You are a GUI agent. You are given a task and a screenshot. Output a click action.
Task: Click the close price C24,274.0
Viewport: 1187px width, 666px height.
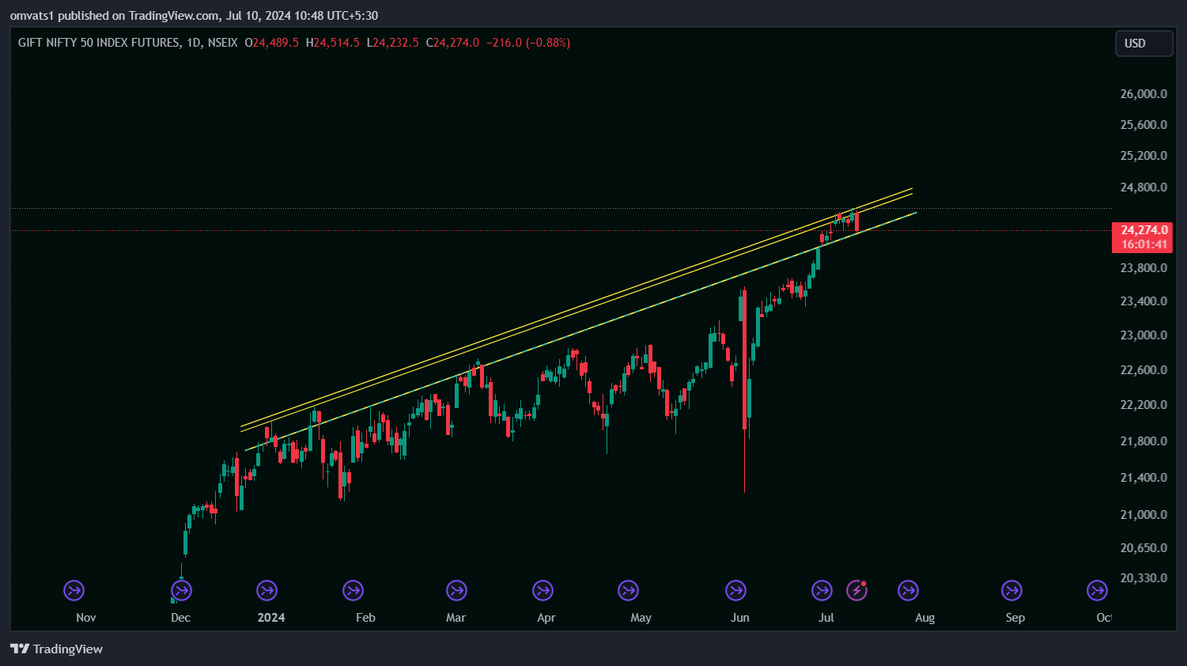tap(452, 43)
